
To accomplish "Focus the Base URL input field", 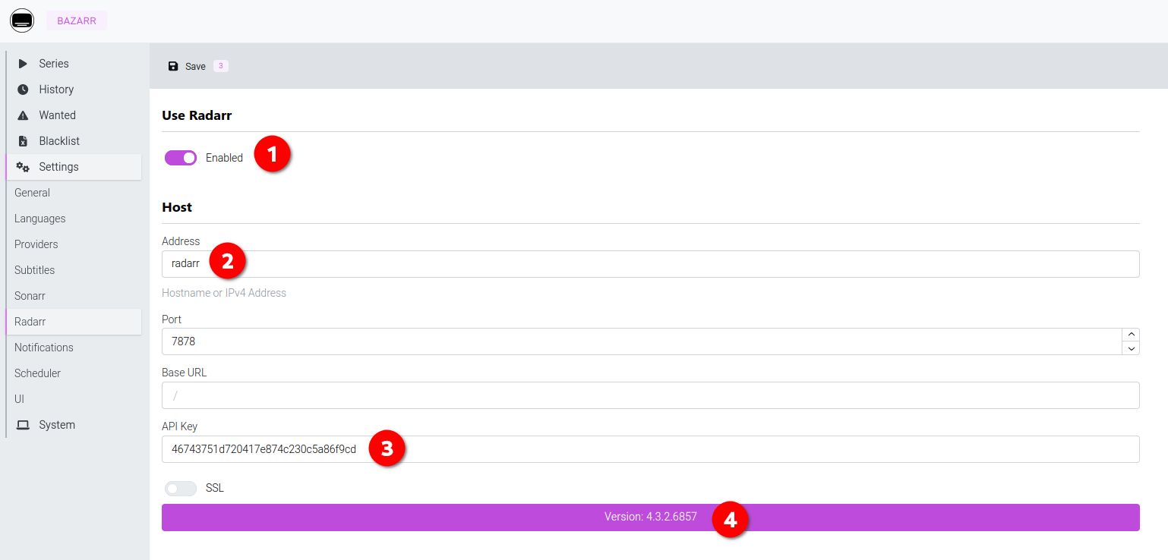I will pos(650,395).
